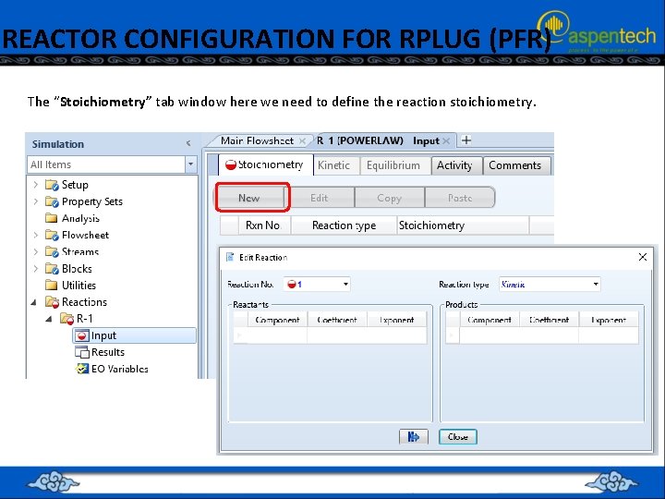The width and height of the screenshot is (665, 499).
Task: Click first Component cell under Reactants
Action: tap(277, 335)
